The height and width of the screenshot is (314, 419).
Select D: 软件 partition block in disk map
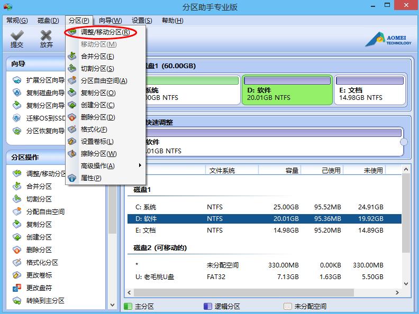click(287, 90)
